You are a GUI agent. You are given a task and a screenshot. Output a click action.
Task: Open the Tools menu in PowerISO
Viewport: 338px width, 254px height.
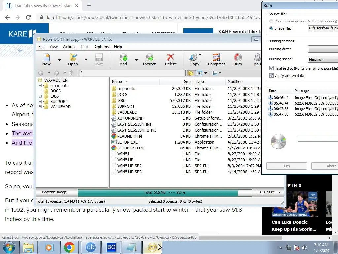click(x=84, y=47)
